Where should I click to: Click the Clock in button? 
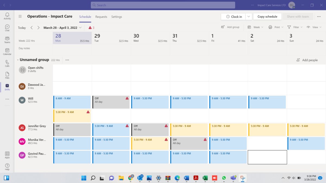[x=233, y=16]
